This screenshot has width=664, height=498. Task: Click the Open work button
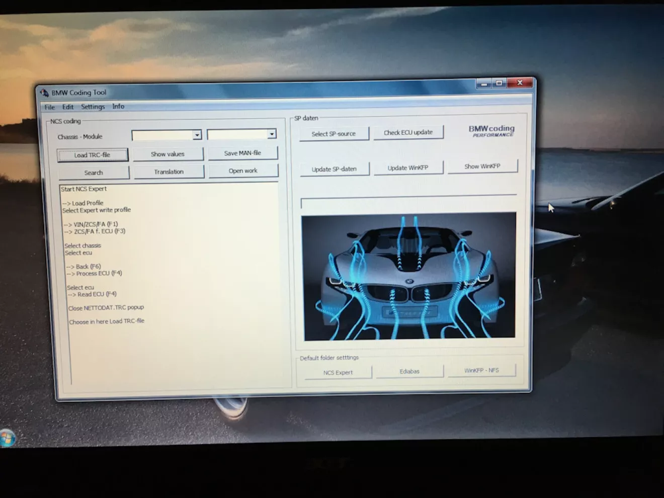243,171
